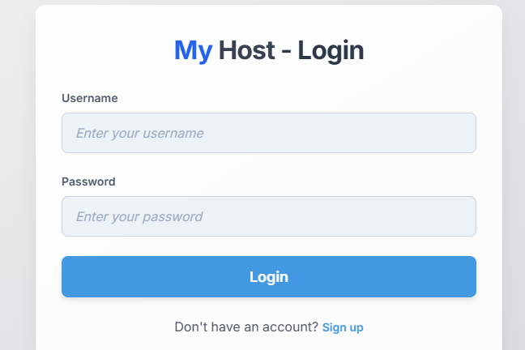Select the field below the Password label

click(268, 216)
